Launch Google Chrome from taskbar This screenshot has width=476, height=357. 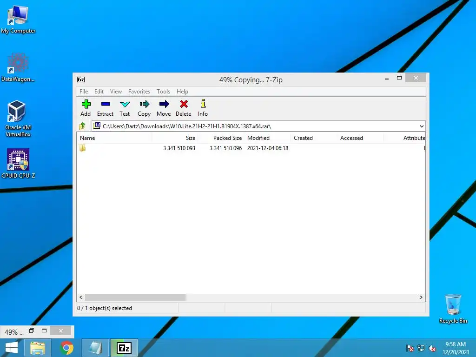[x=66, y=348]
